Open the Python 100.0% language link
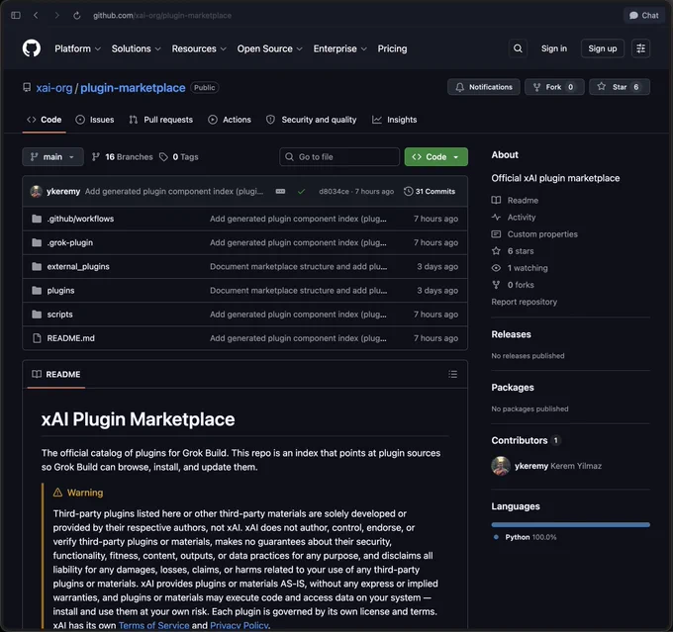Screen dimensions: 673x632 tap(526, 537)
